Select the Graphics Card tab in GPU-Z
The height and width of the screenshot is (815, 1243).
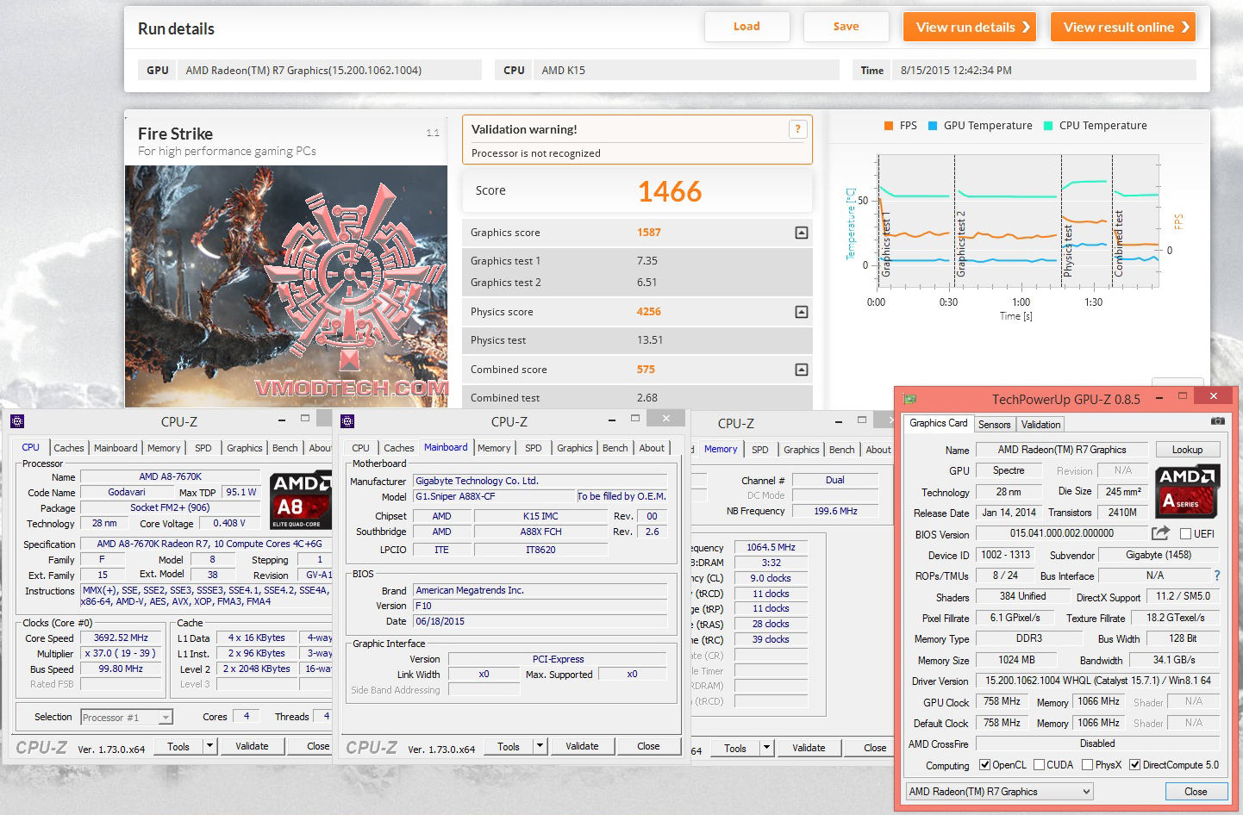(938, 423)
